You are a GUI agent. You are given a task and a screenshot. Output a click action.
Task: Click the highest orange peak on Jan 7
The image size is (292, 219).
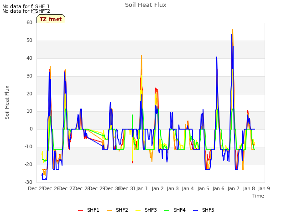pyautogui.click(x=233, y=30)
